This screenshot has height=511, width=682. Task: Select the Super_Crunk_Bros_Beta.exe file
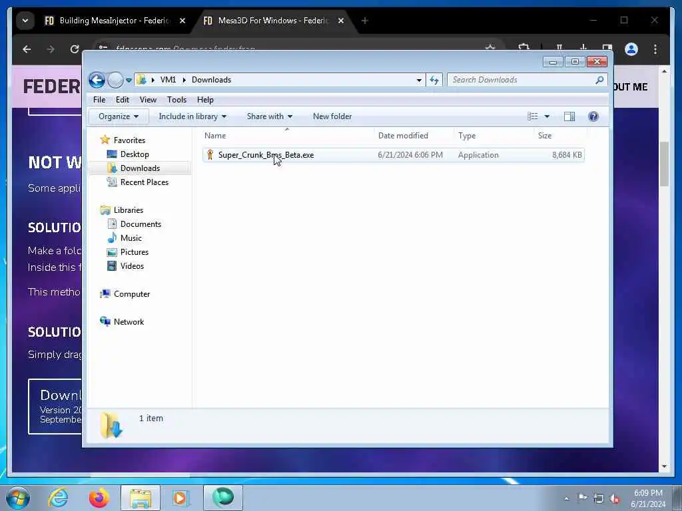(x=393, y=155)
